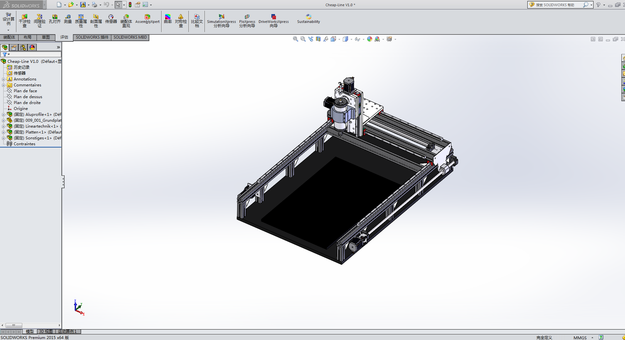This screenshot has width=625, height=340.
Task: Open the display style dropdown arrow
Action: click(x=351, y=39)
